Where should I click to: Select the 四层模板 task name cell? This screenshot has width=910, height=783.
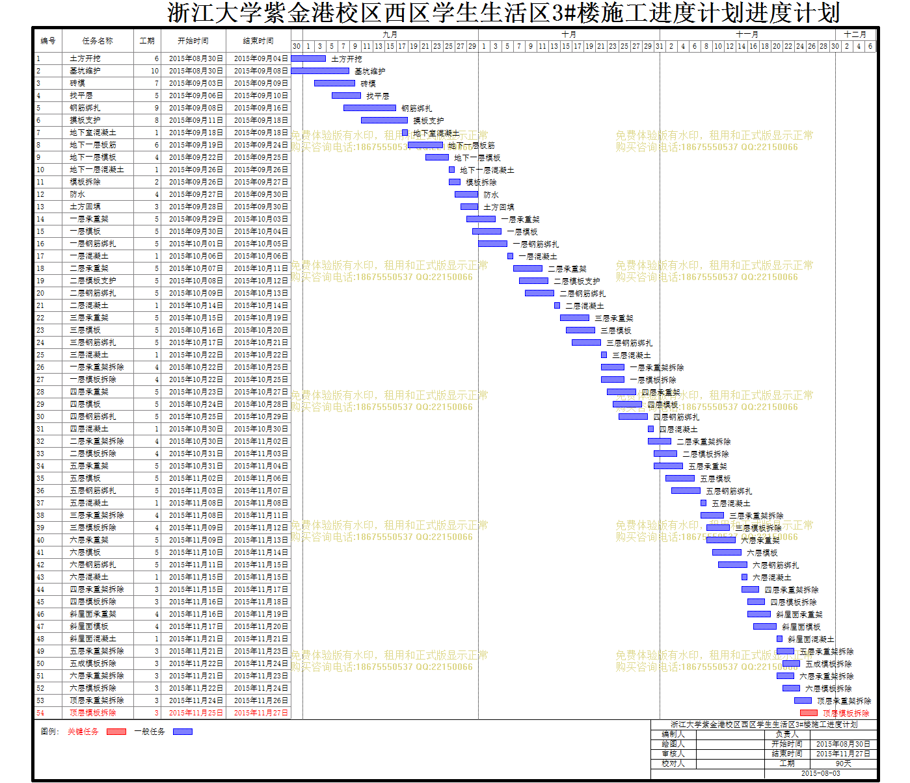point(98,404)
